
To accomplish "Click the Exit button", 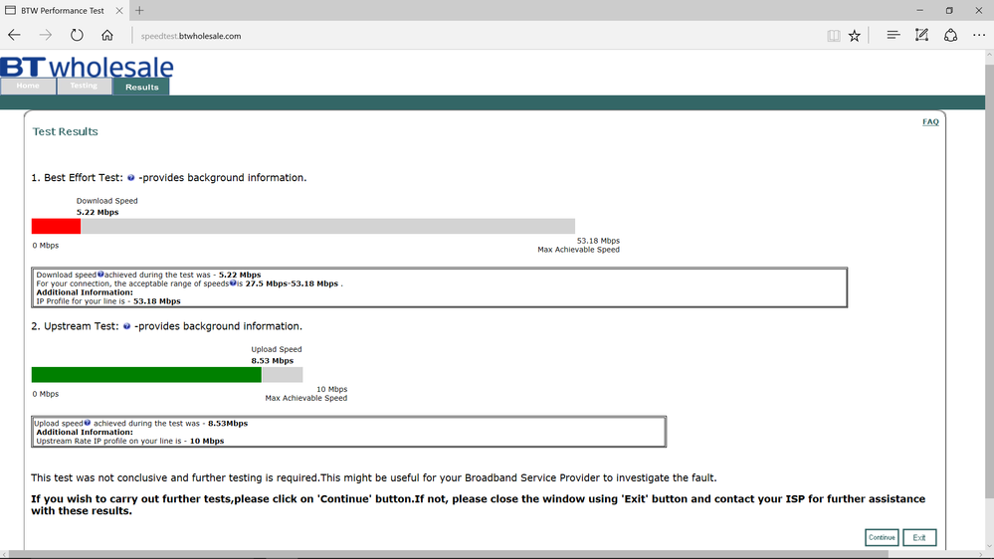I will pos(919,537).
